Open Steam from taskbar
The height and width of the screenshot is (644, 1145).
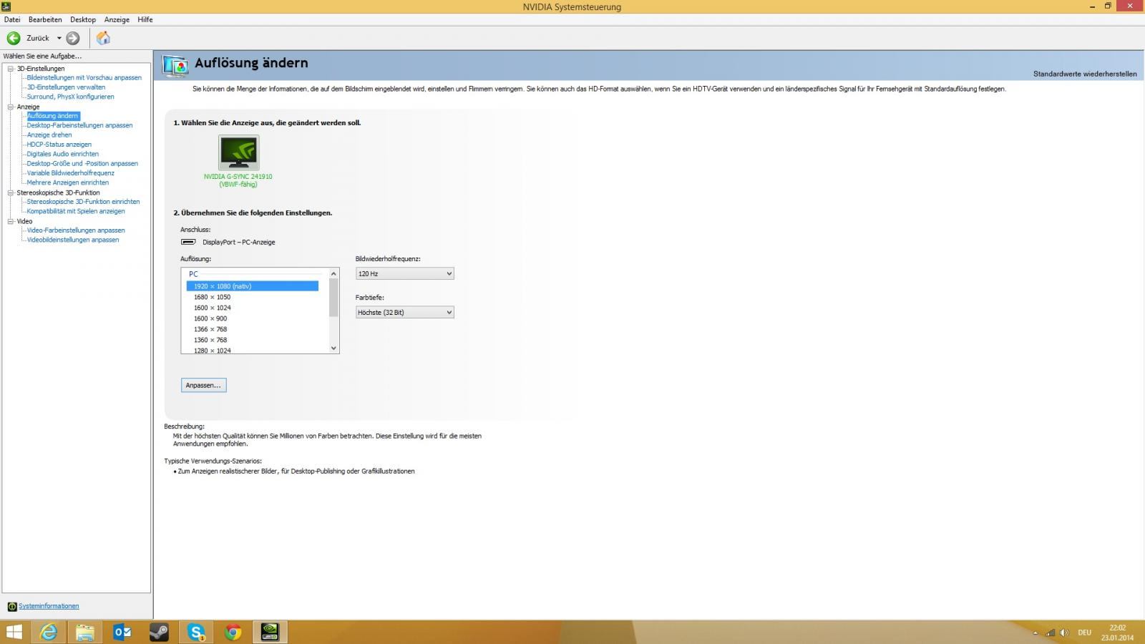tap(159, 633)
